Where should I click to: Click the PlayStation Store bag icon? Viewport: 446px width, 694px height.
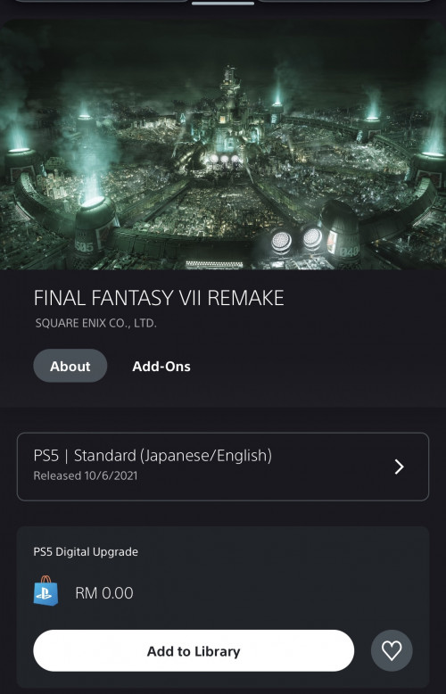[x=46, y=591]
